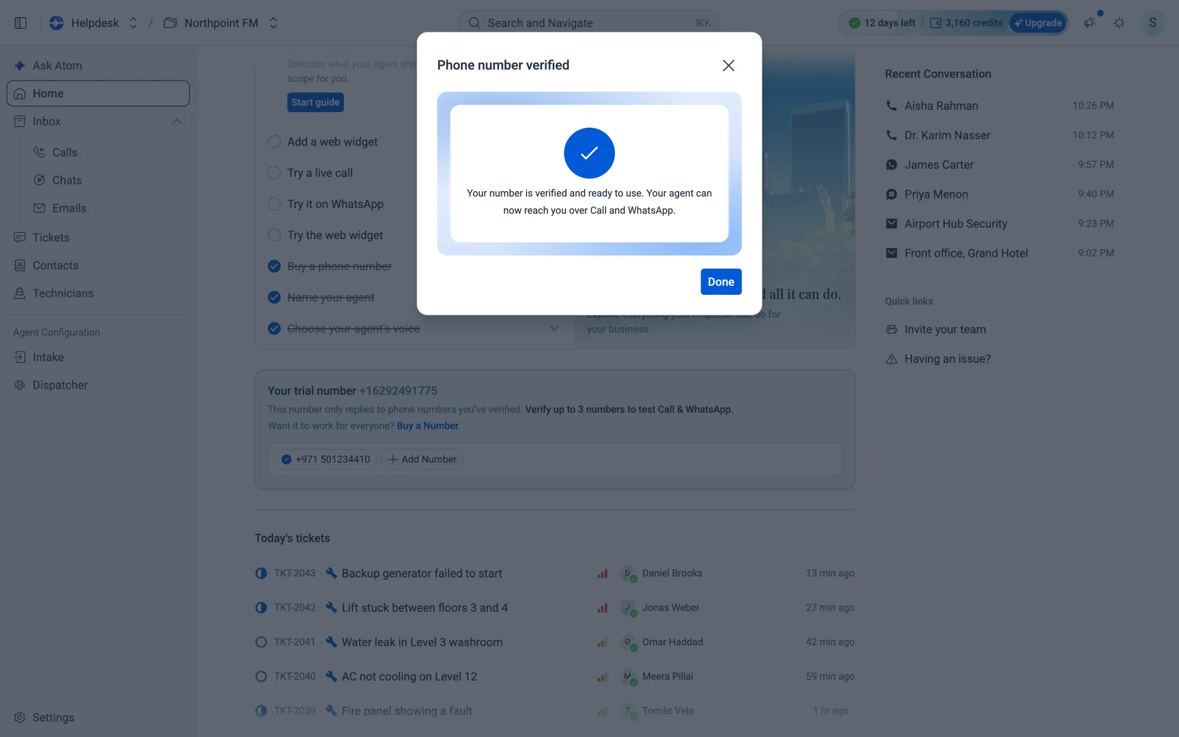Collapse the Inbox section chevron

[176, 121]
